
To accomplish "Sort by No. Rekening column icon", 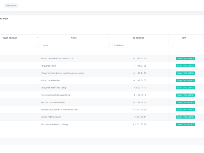I will 166,38.
